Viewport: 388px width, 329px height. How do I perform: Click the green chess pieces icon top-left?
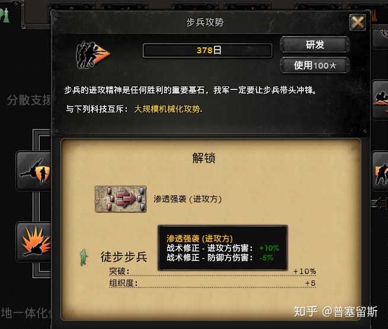coord(5,15)
